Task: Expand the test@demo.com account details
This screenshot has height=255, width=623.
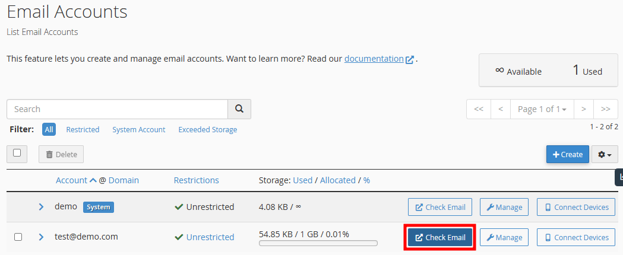Action: click(42, 237)
